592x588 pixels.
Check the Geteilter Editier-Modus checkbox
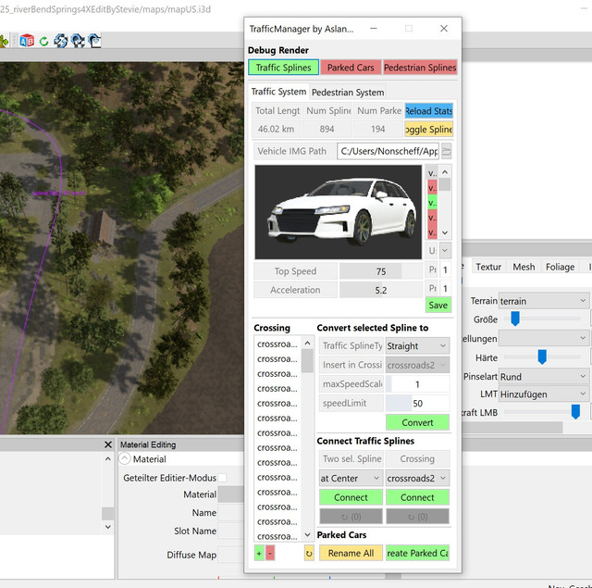click(222, 478)
